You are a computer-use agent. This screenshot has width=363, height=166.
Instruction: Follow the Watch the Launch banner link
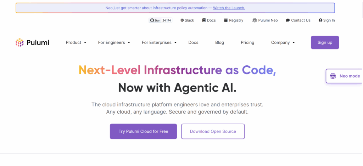click(x=229, y=8)
